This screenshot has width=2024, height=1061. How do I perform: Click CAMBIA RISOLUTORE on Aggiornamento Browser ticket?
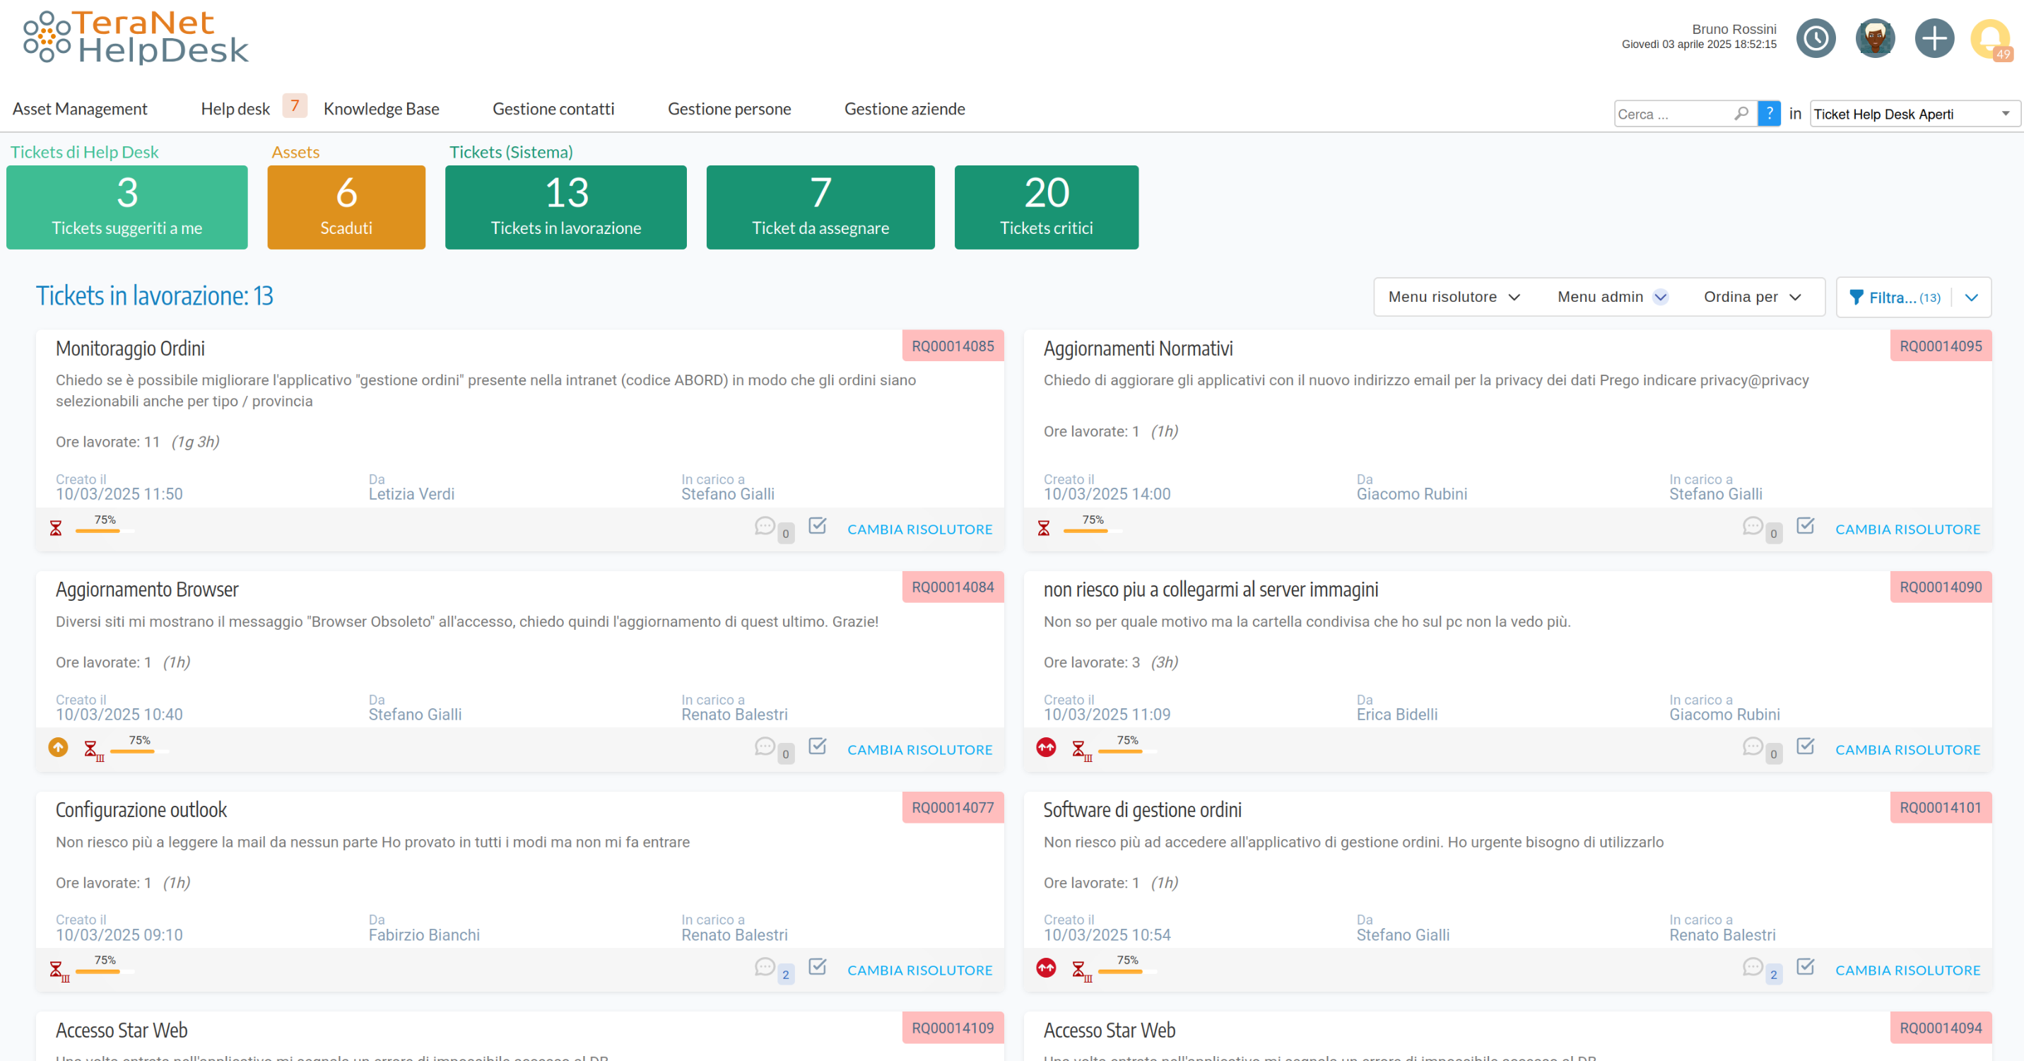click(x=919, y=750)
